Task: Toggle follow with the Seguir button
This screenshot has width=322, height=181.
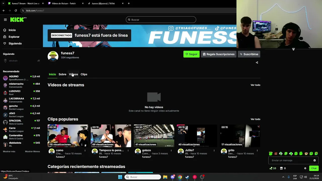Action: click(191, 54)
